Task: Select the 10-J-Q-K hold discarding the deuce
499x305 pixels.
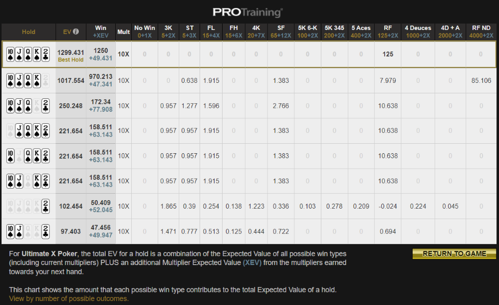Action: point(28,80)
